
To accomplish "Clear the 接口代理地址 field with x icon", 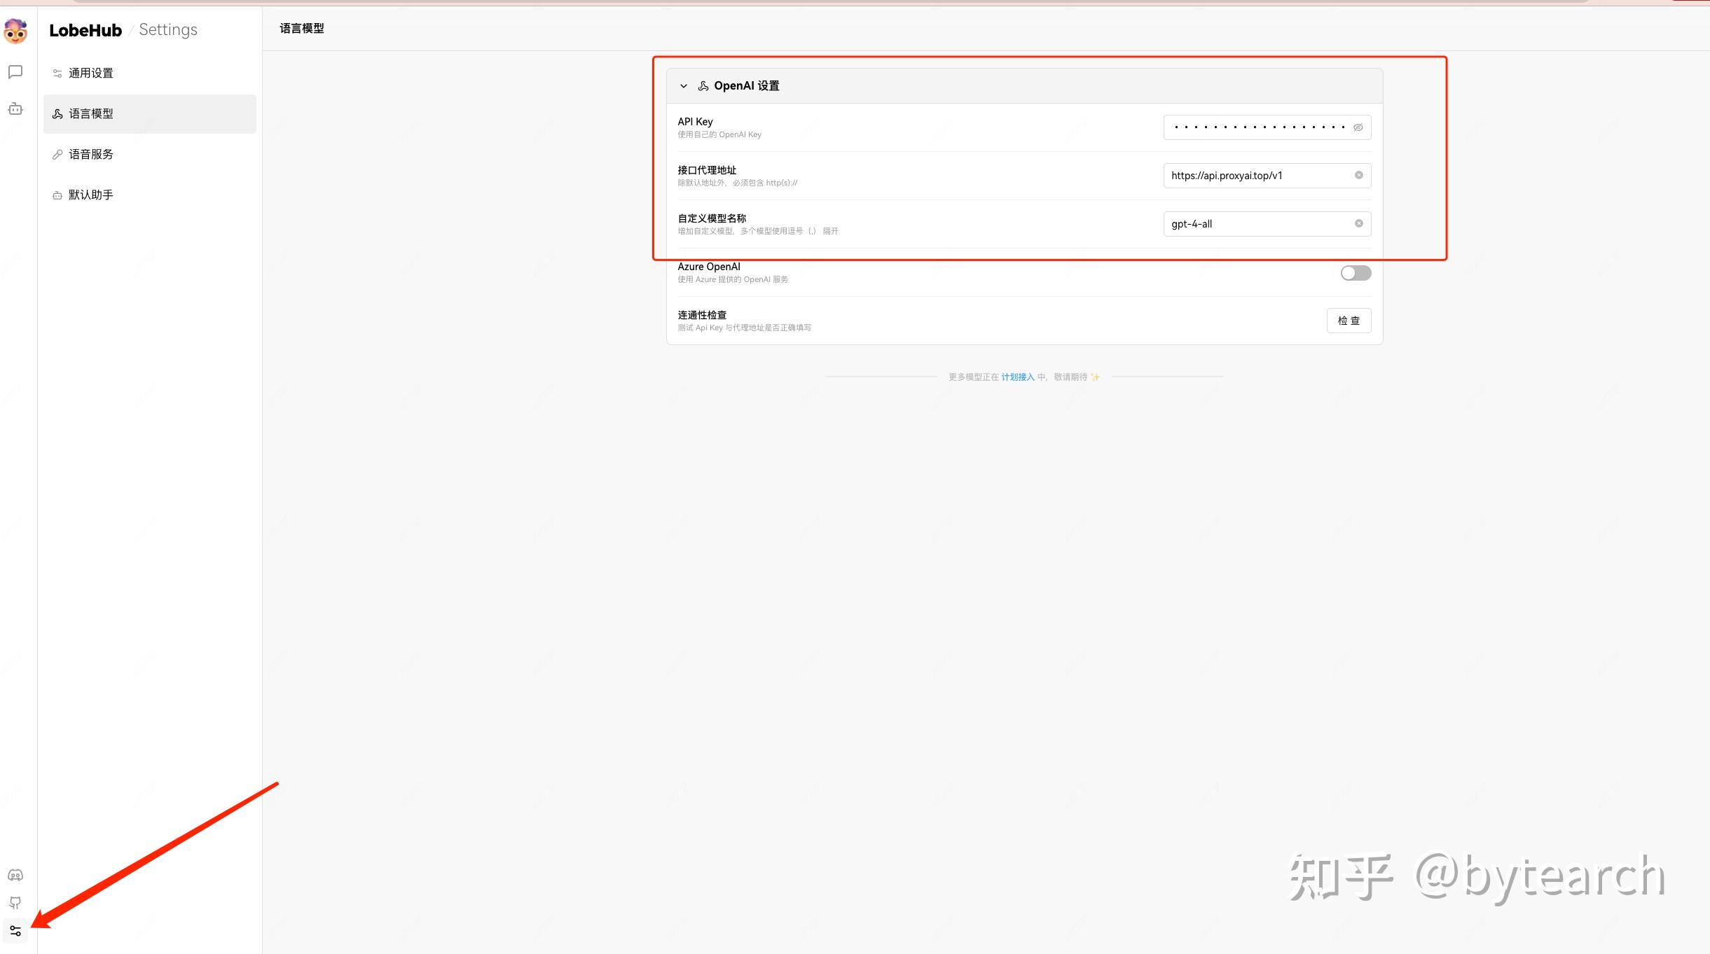I will coord(1358,175).
